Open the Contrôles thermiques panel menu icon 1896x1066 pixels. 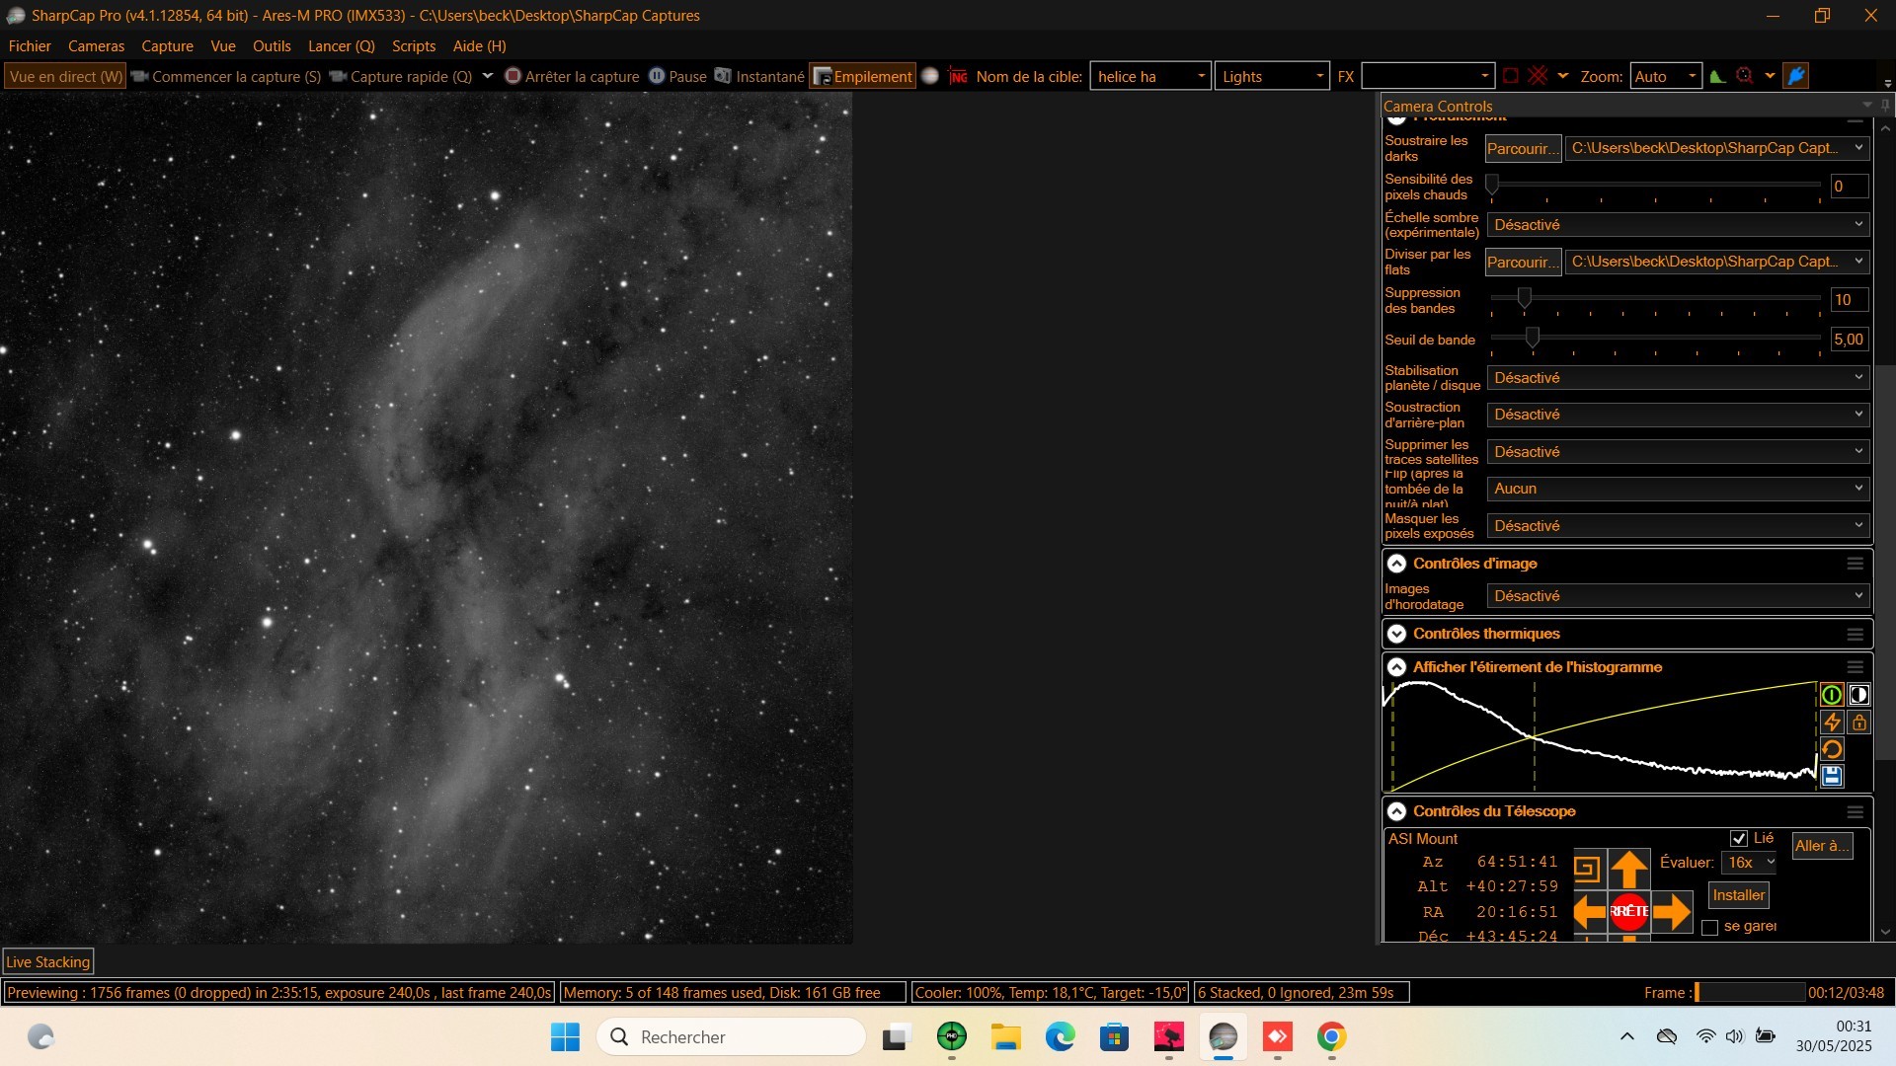[x=1855, y=634]
